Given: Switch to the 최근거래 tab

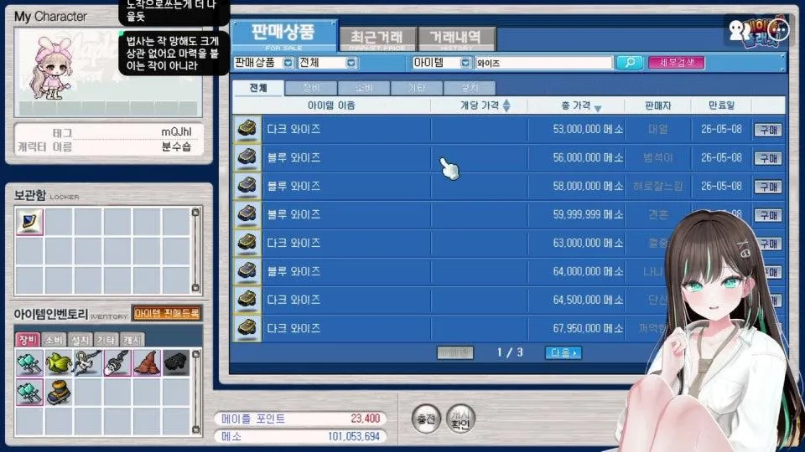Looking at the screenshot, I should tap(377, 39).
